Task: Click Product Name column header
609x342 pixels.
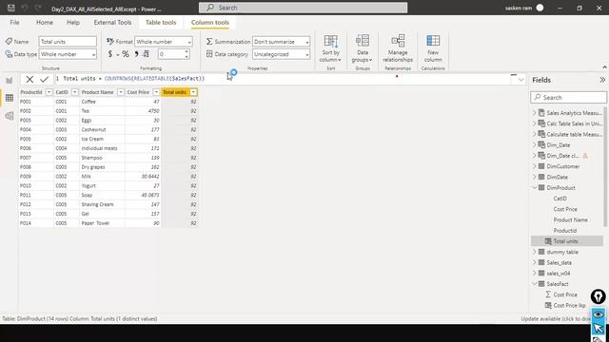Action: click(97, 92)
